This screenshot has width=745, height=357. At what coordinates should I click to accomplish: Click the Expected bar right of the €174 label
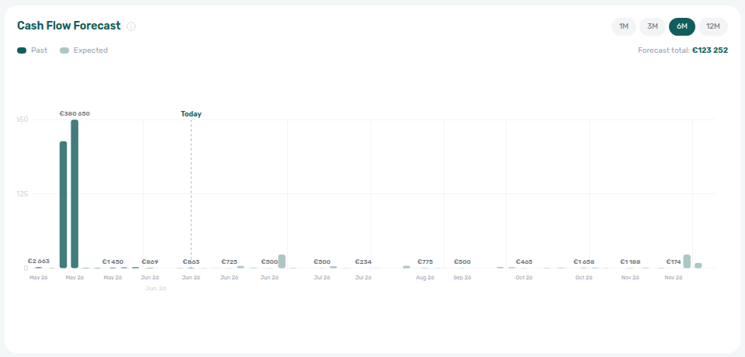687,262
